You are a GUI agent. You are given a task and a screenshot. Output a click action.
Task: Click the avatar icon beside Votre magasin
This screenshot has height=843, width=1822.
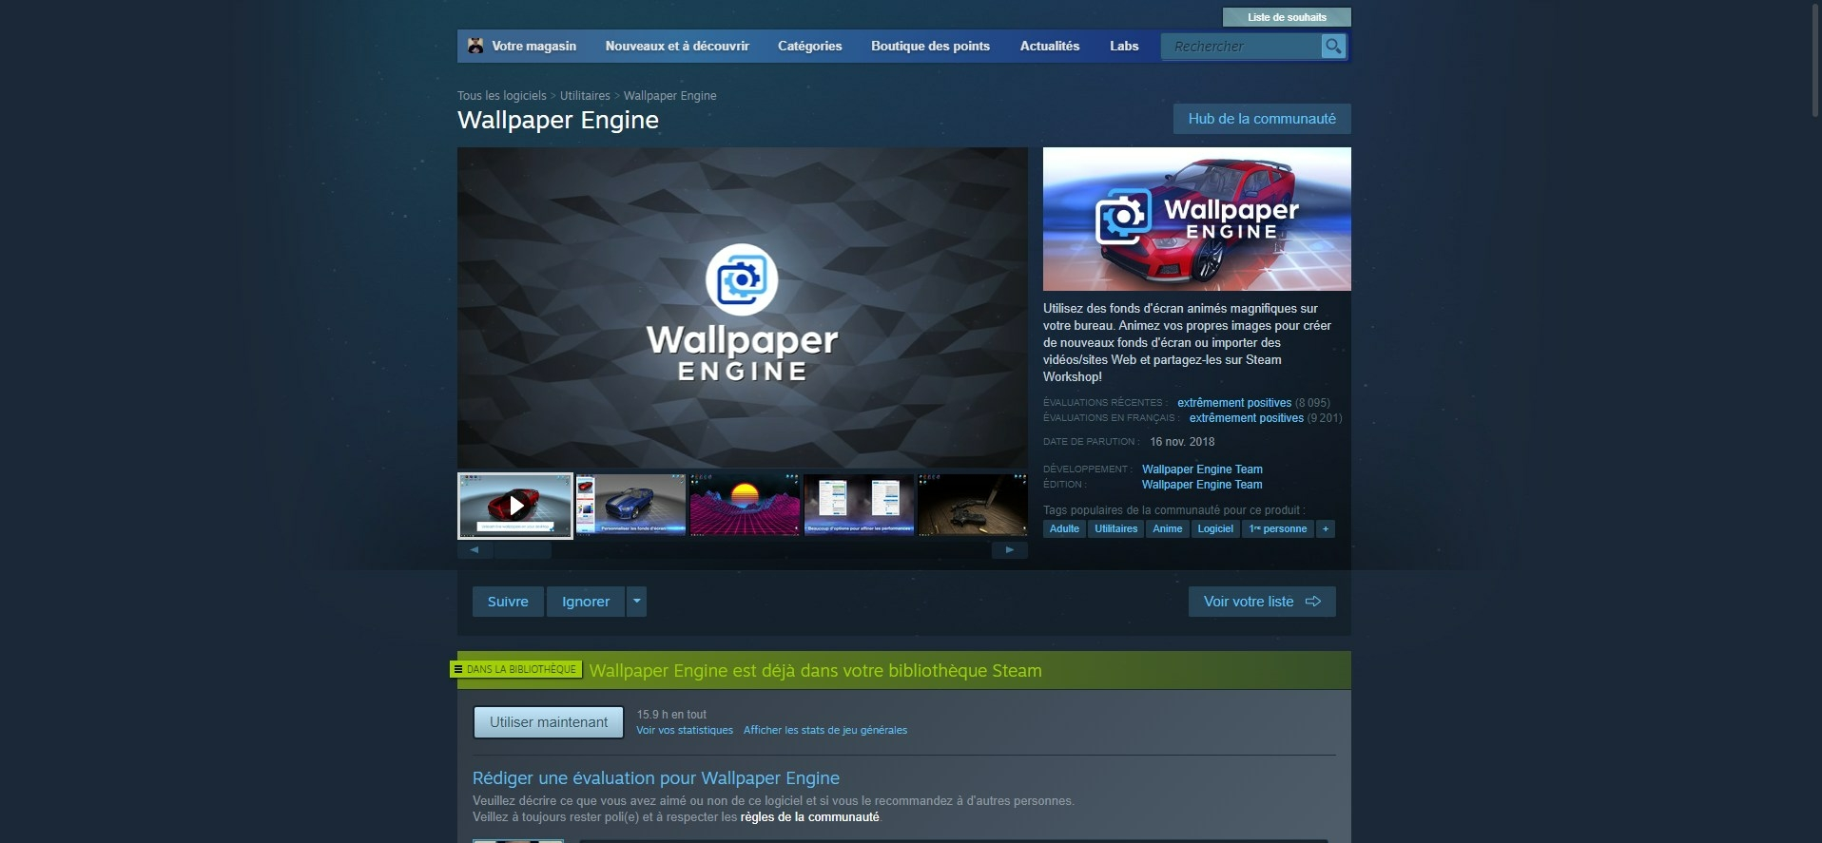coord(475,46)
